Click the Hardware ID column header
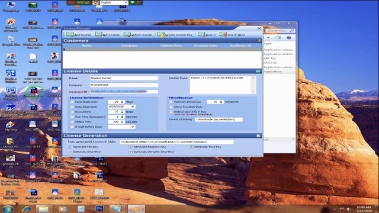The image size is (379, 213). tap(240, 46)
